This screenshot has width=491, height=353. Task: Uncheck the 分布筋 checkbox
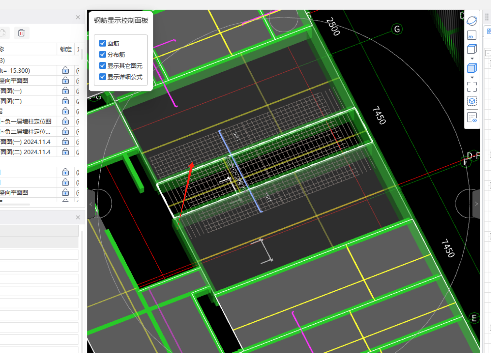[103, 54]
